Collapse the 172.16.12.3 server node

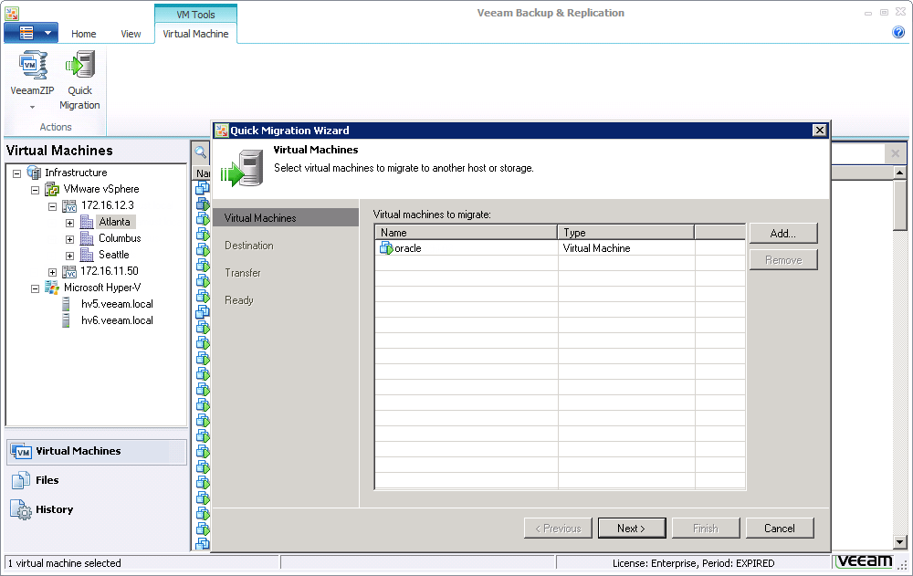pyautogui.click(x=52, y=206)
